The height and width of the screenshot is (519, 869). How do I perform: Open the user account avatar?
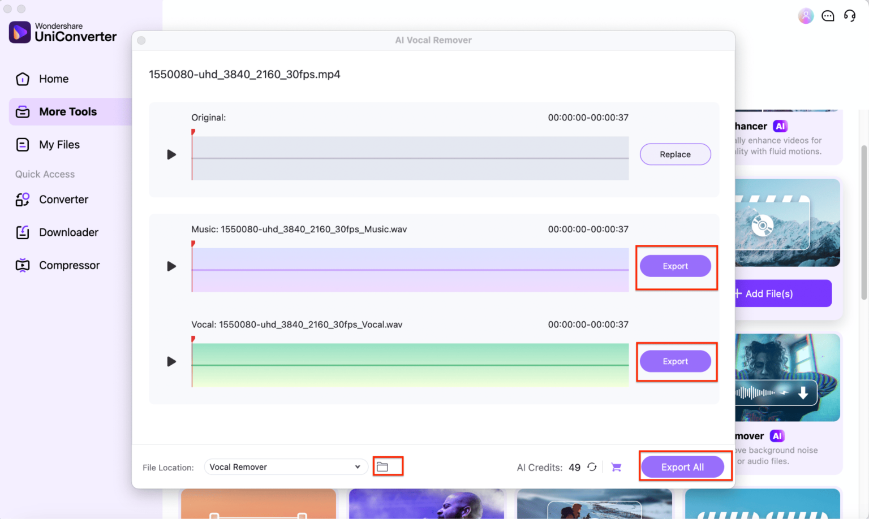806,16
